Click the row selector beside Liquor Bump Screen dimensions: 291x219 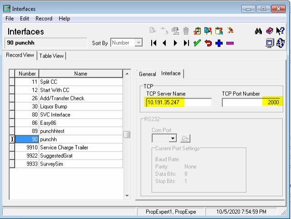(x=12, y=106)
